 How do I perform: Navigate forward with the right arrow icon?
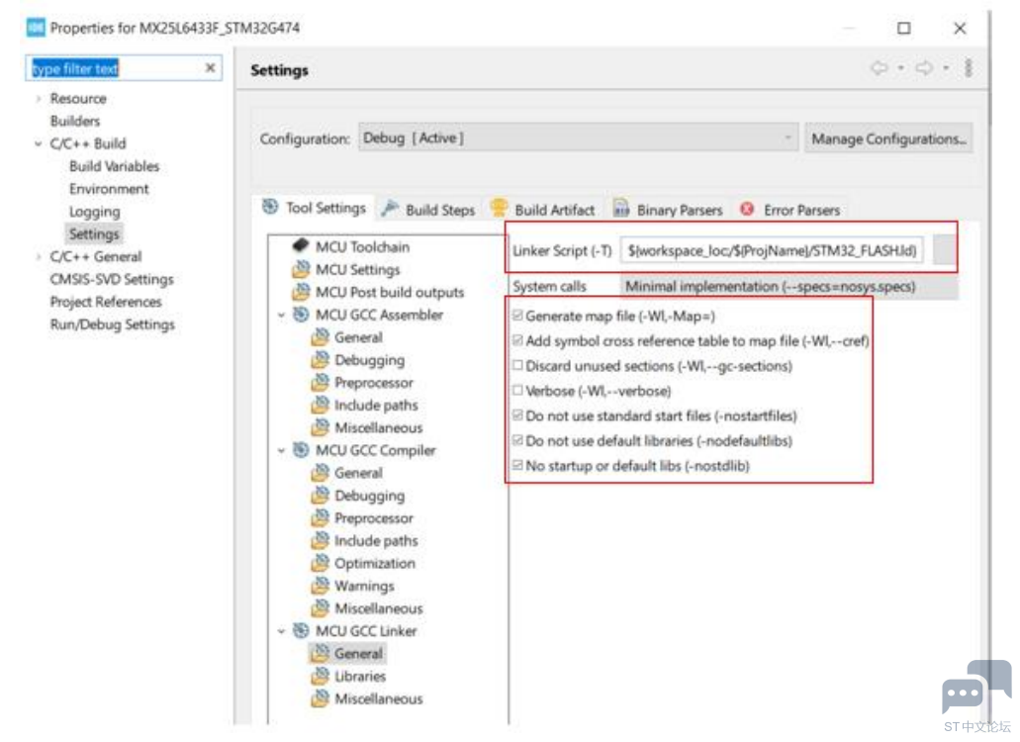[x=924, y=67]
